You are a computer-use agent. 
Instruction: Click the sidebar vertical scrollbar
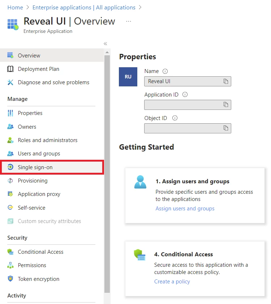(107, 174)
